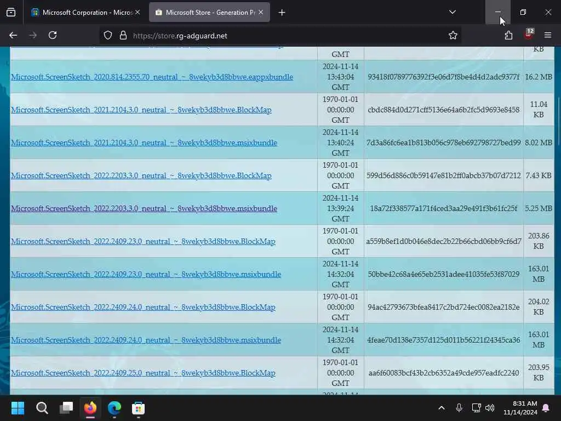Download ScreenSketch 2020.814.2355.70 eappxbundle
The width and height of the screenshot is (561, 421).
(x=152, y=77)
